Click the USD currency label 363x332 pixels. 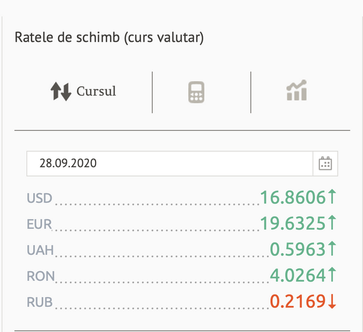click(x=39, y=198)
